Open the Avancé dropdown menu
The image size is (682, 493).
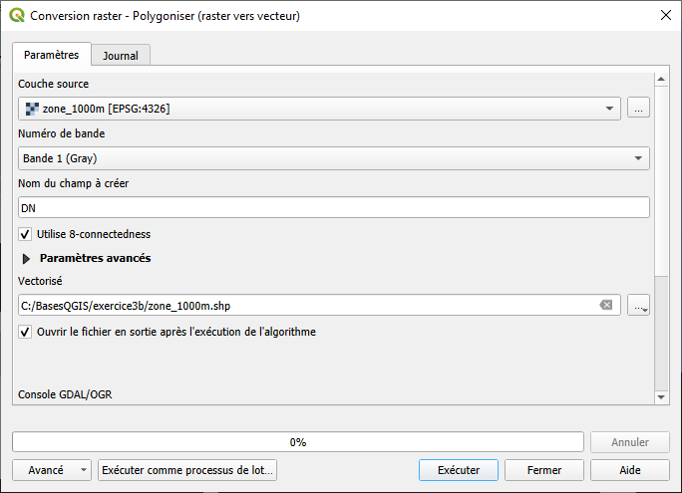pyautogui.click(x=52, y=470)
